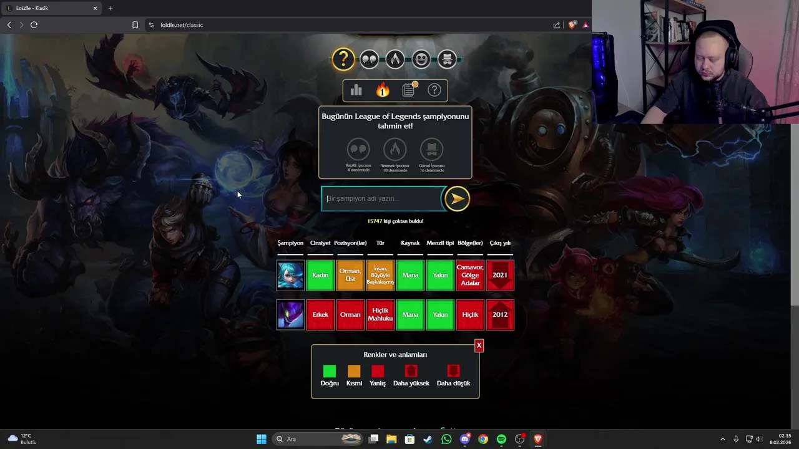
Task: Click the 2012 release year cell
Action: (x=500, y=315)
